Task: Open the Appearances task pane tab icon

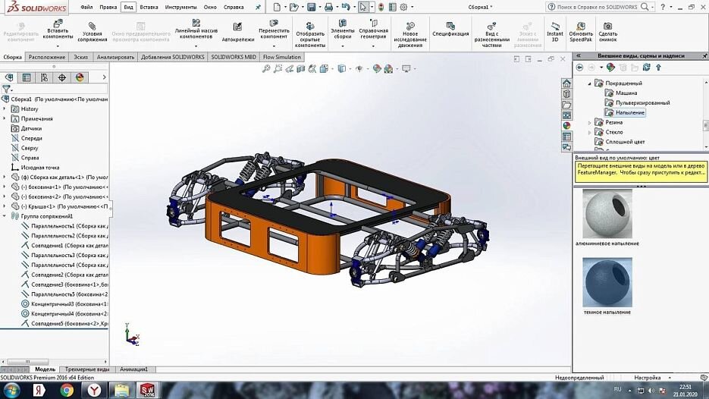Action: pos(566,126)
